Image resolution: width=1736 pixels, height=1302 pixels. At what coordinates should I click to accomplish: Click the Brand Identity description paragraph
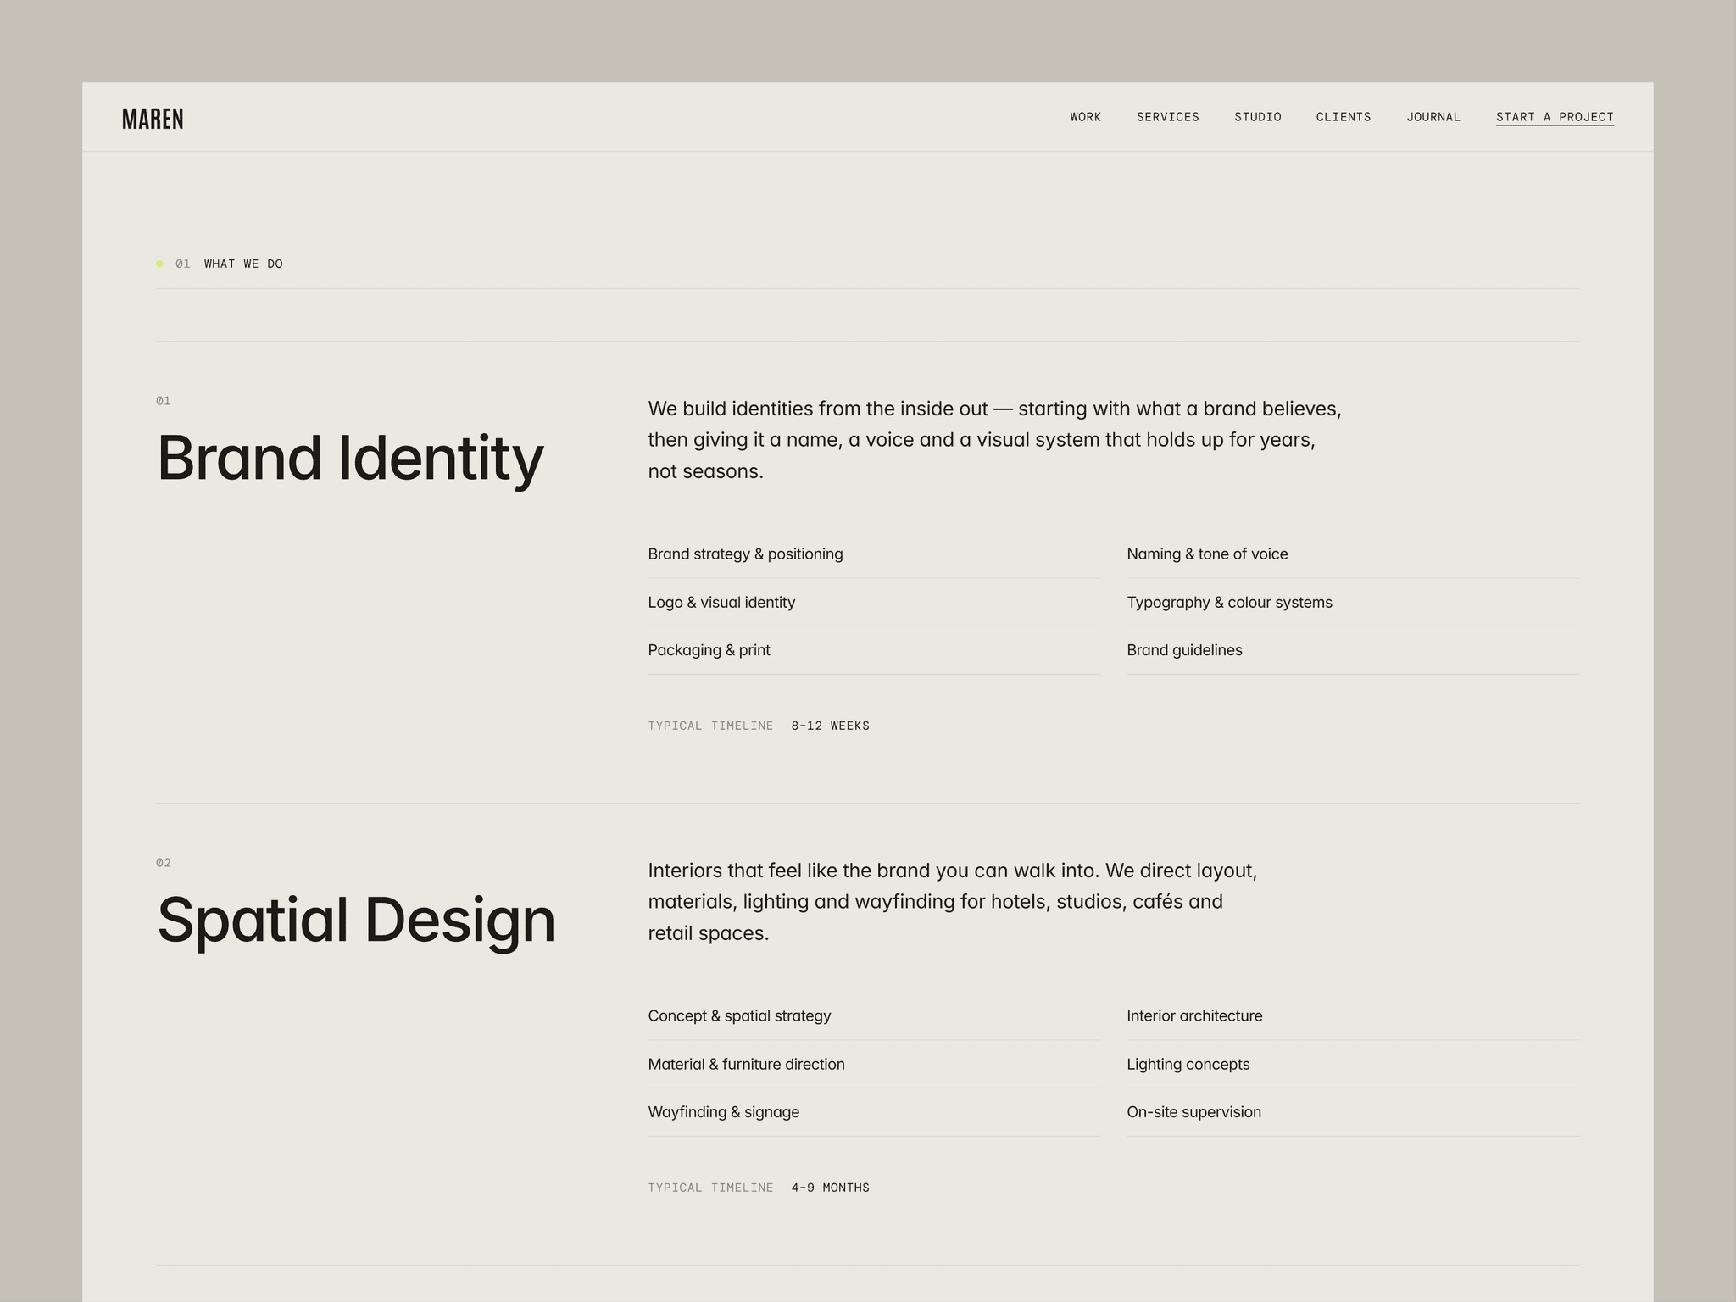(994, 440)
